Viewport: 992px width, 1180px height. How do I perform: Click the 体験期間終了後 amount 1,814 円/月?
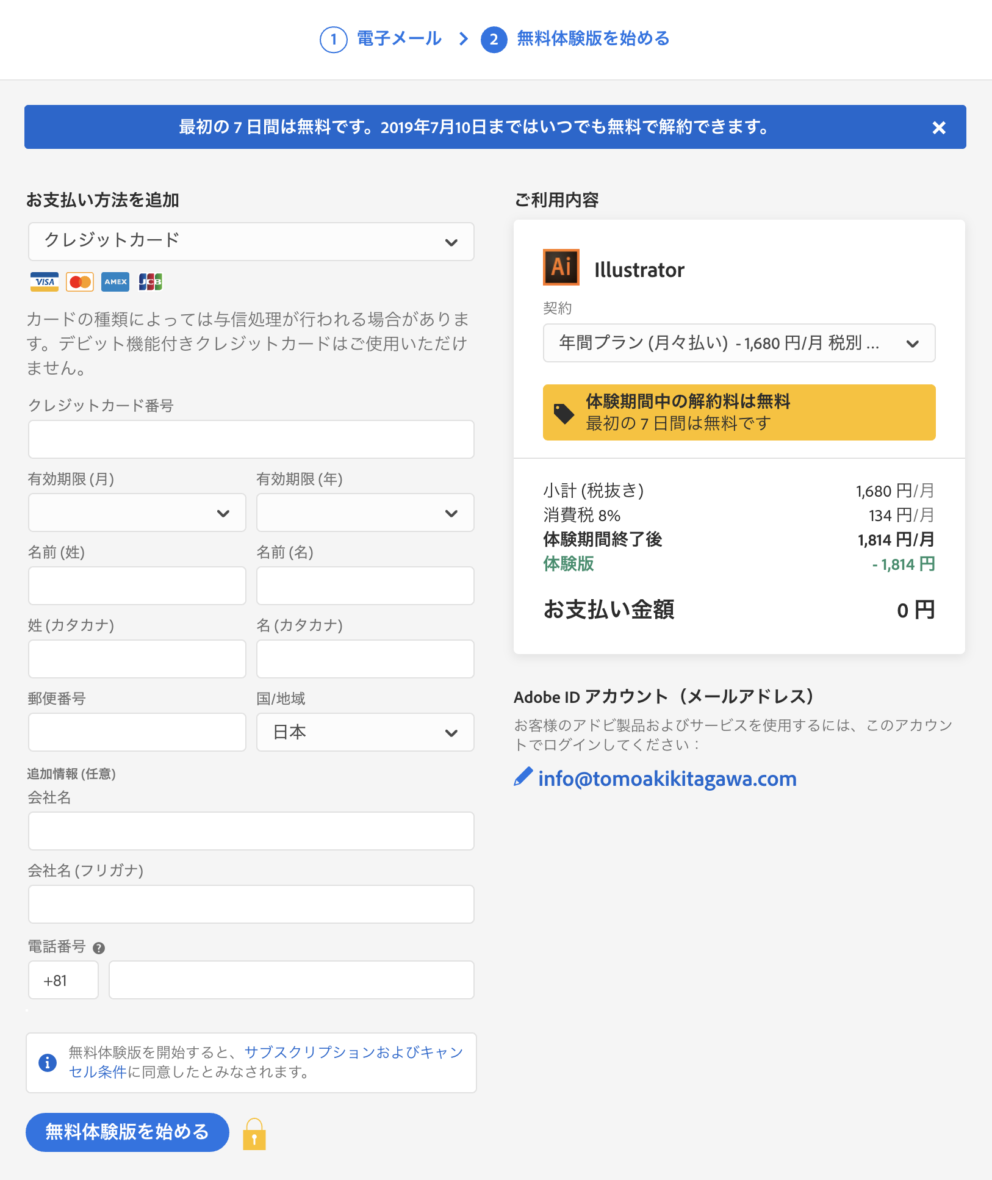[896, 539]
